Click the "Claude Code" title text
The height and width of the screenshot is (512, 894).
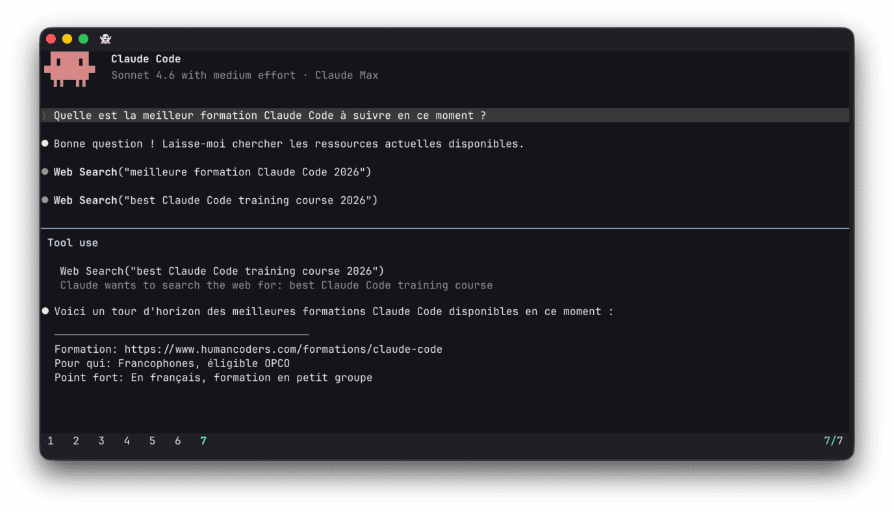[146, 58]
